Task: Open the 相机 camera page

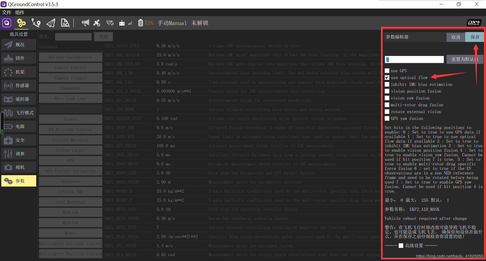Action: coord(19,167)
